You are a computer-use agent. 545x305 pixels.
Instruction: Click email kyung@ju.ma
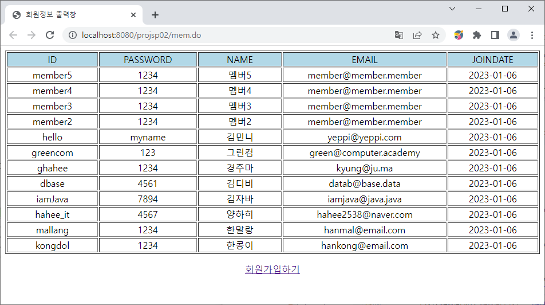[x=364, y=168]
